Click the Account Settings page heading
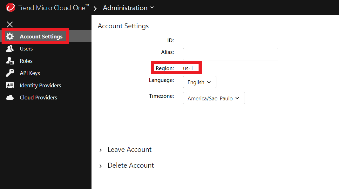Image resolution: width=339 pixels, height=189 pixels. (123, 26)
